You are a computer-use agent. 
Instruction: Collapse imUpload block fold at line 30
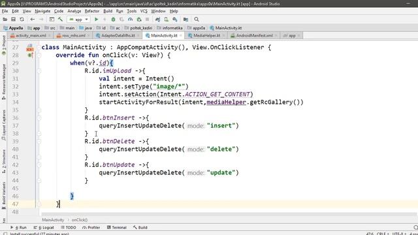click(x=39, y=71)
